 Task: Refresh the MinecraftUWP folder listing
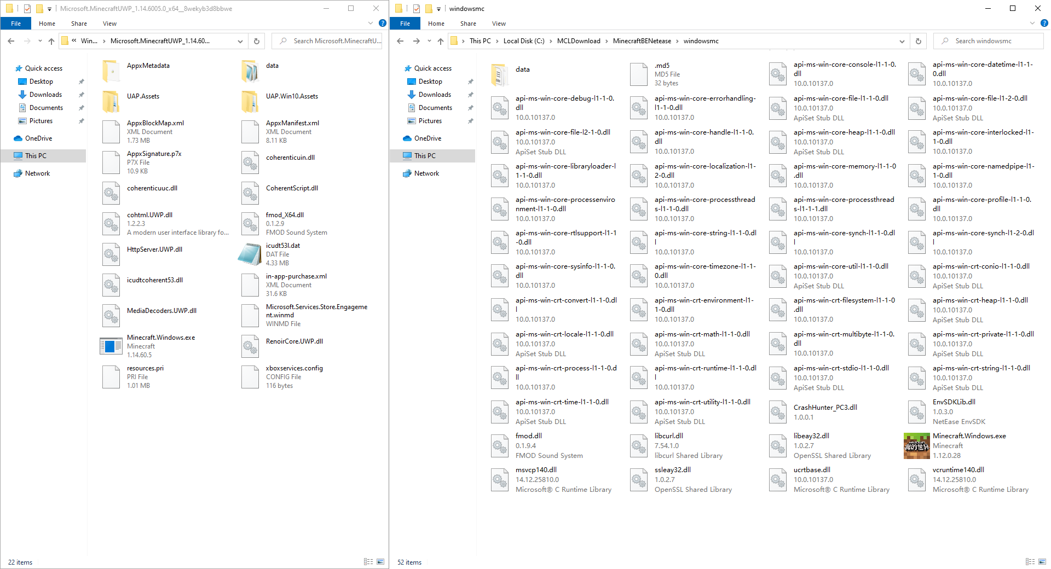256,41
